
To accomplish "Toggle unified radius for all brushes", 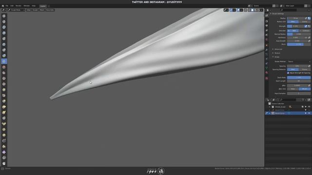I will tap(309, 18).
